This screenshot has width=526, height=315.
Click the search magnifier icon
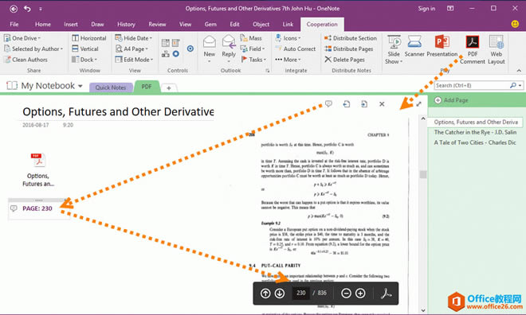[512, 85]
